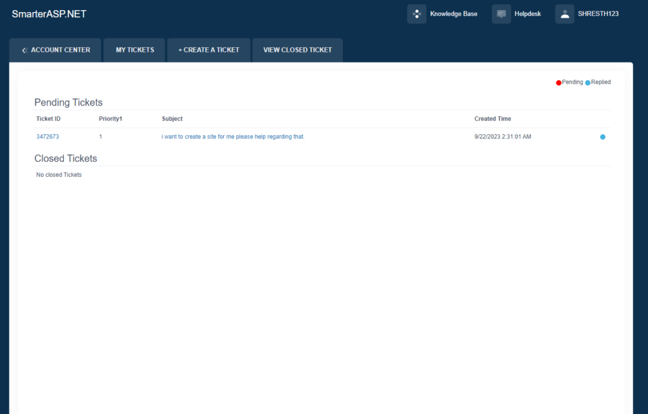Click the Helpdesk chat bubble icon

pyautogui.click(x=501, y=14)
